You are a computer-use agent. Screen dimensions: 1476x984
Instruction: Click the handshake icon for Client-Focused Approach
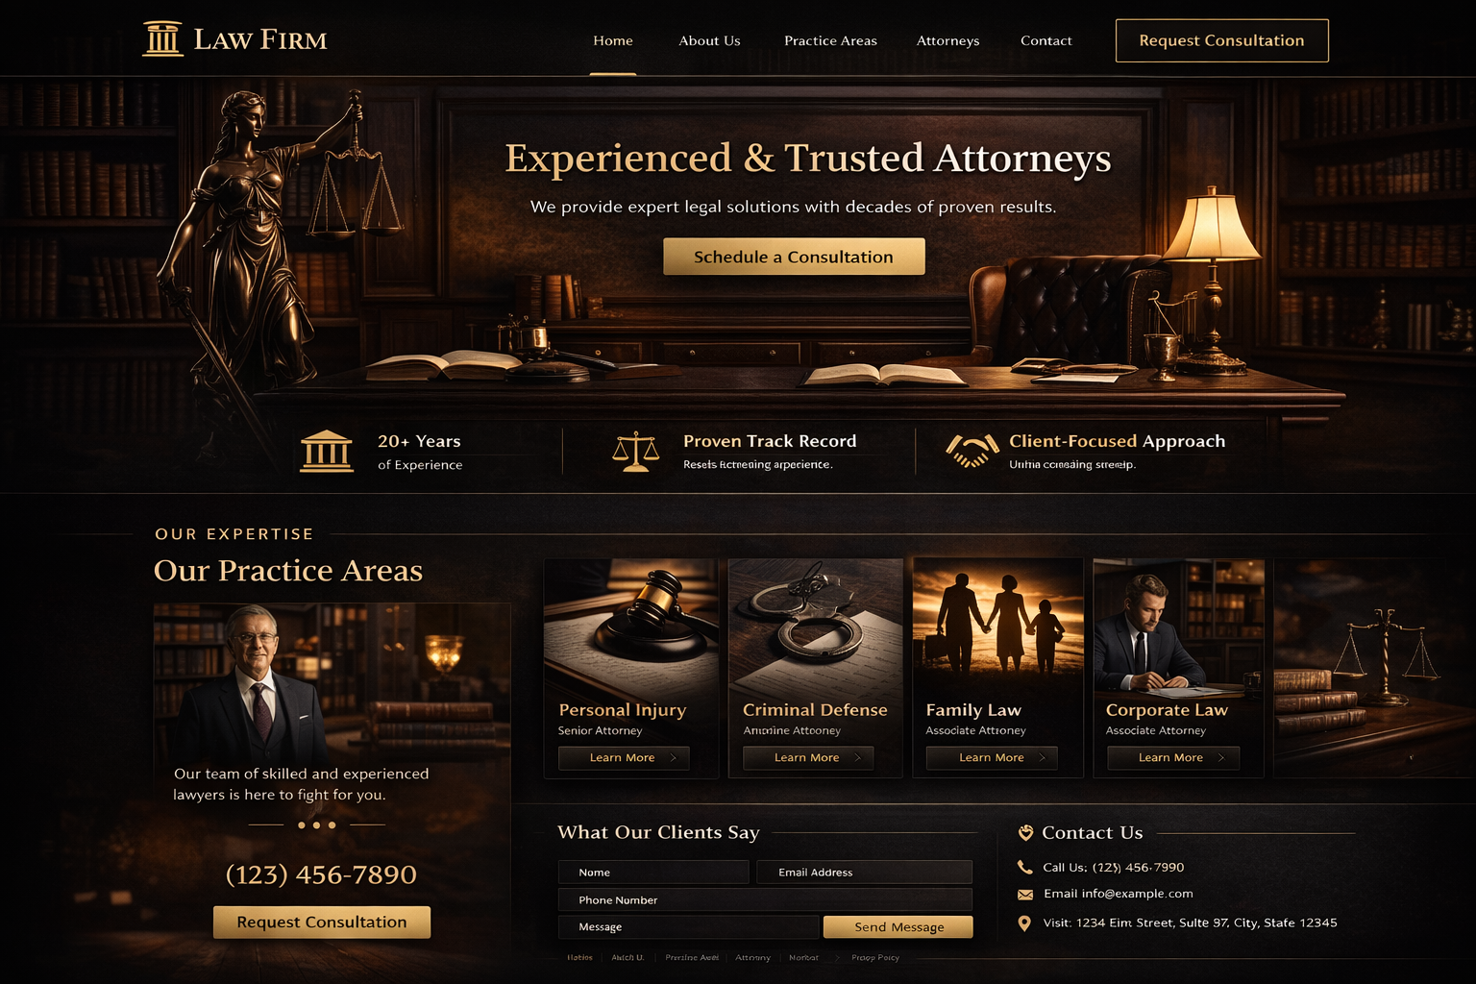[972, 451]
